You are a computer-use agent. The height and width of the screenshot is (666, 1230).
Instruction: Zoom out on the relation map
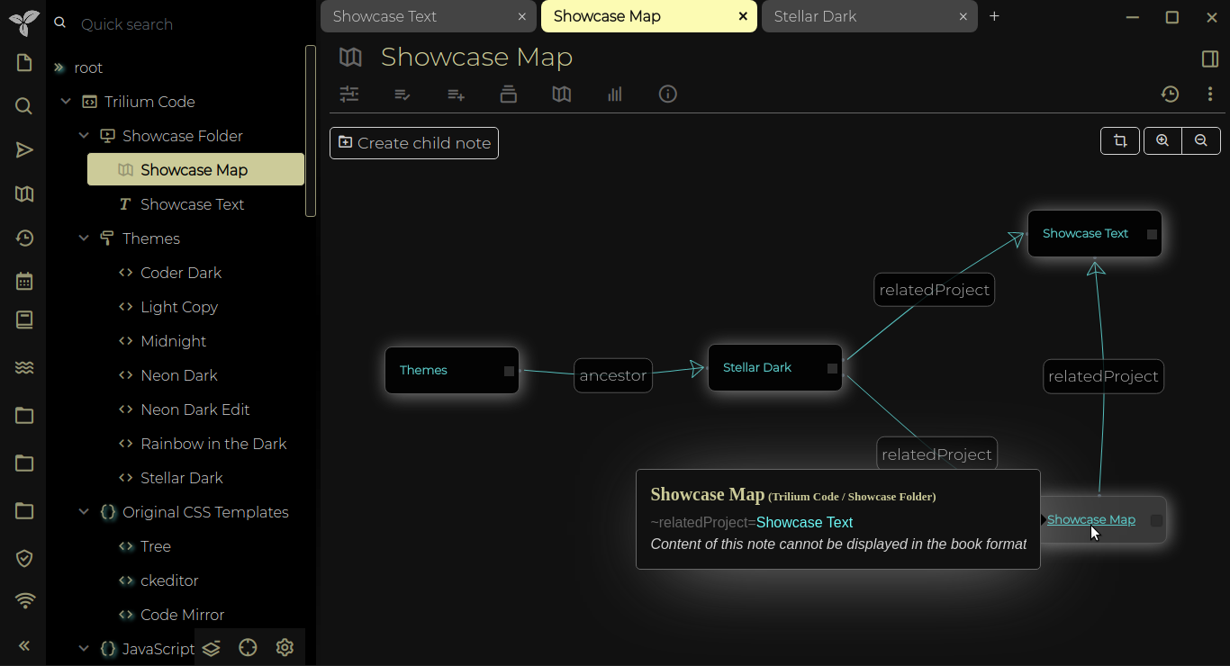point(1201,140)
